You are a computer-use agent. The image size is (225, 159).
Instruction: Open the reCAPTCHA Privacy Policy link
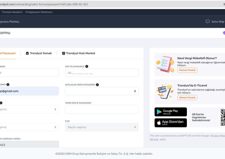tap(218, 136)
